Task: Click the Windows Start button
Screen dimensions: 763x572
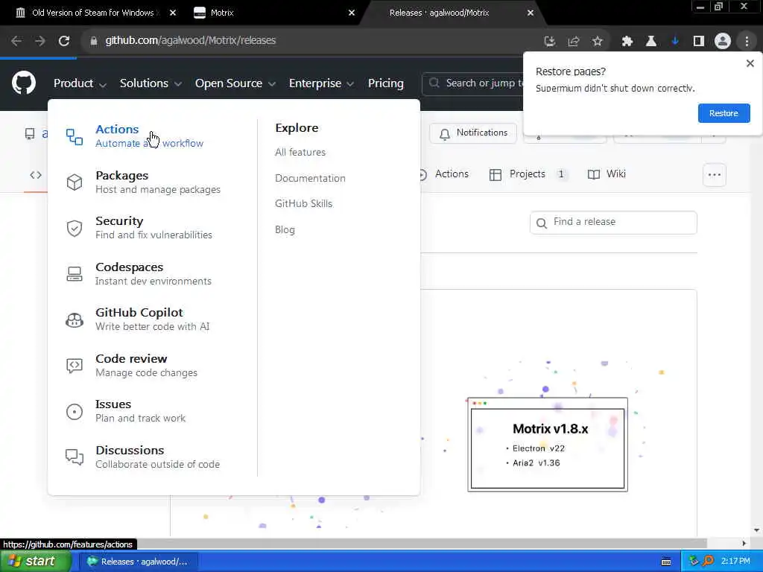Action: tap(35, 562)
